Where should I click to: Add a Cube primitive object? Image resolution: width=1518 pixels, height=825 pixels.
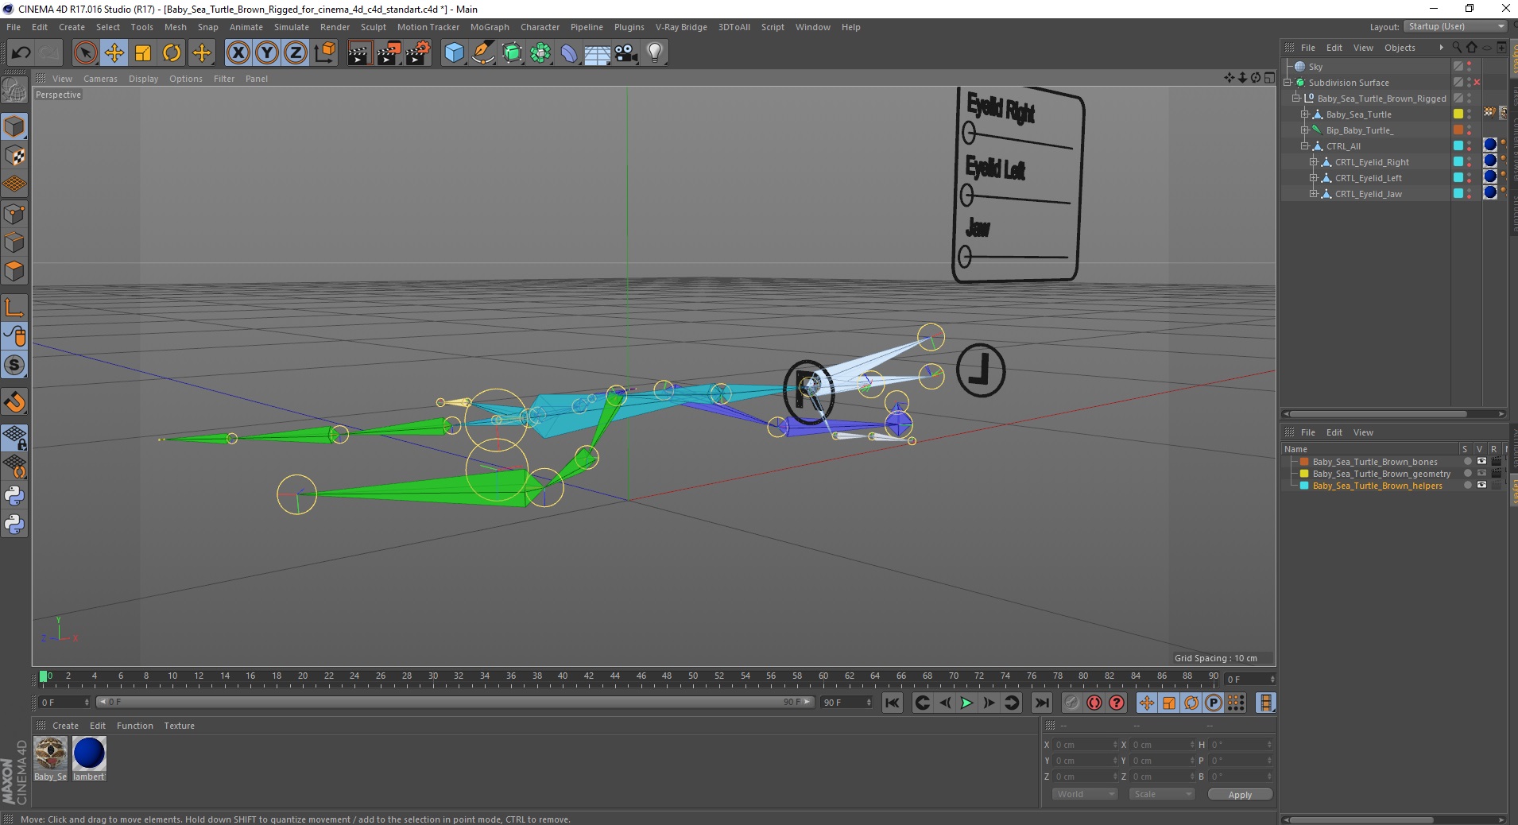454,53
